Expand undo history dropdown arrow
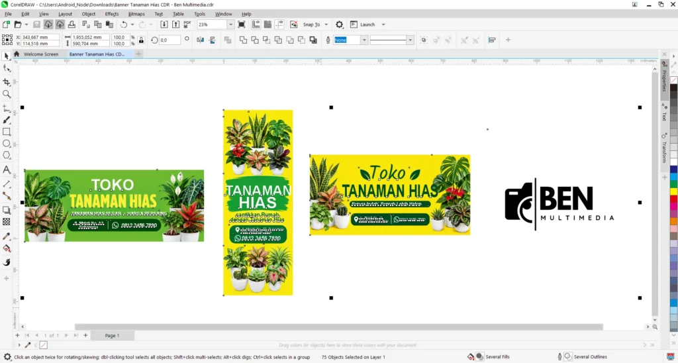The height and width of the screenshot is (363, 678). point(132,25)
